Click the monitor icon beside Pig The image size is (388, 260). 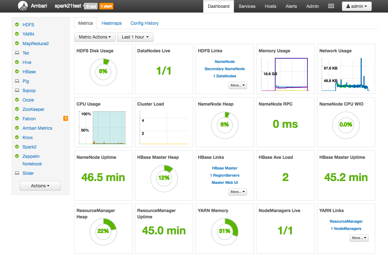tap(17, 81)
